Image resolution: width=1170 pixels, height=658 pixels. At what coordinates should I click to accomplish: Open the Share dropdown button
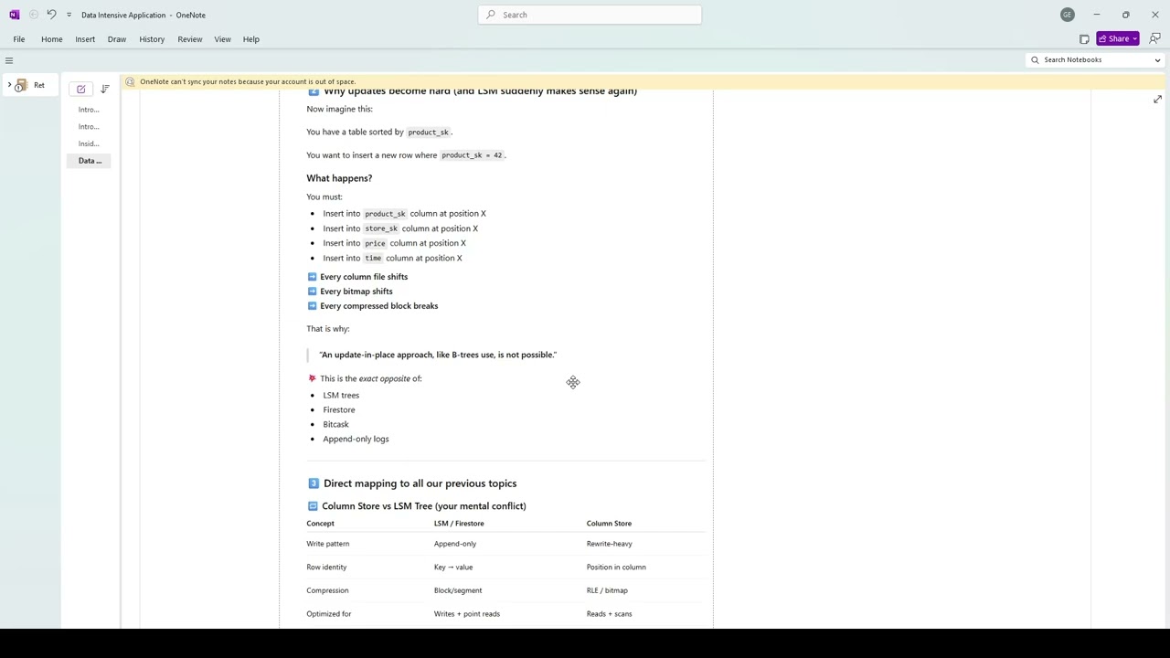[1118, 39]
